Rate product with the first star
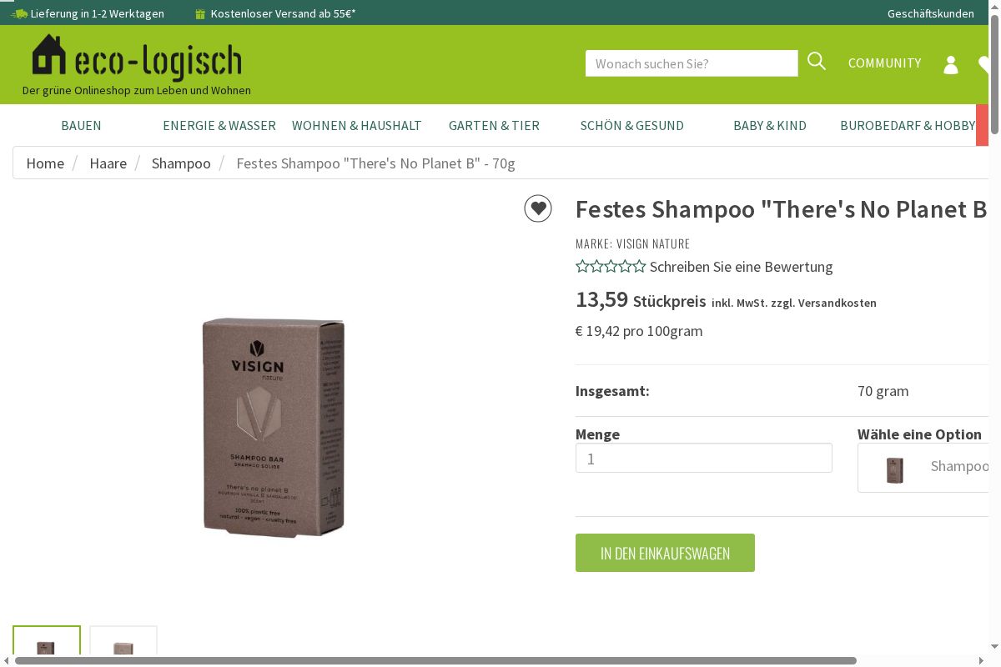The width and height of the screenshot is (1001, 667). click(x=582, y=267)
